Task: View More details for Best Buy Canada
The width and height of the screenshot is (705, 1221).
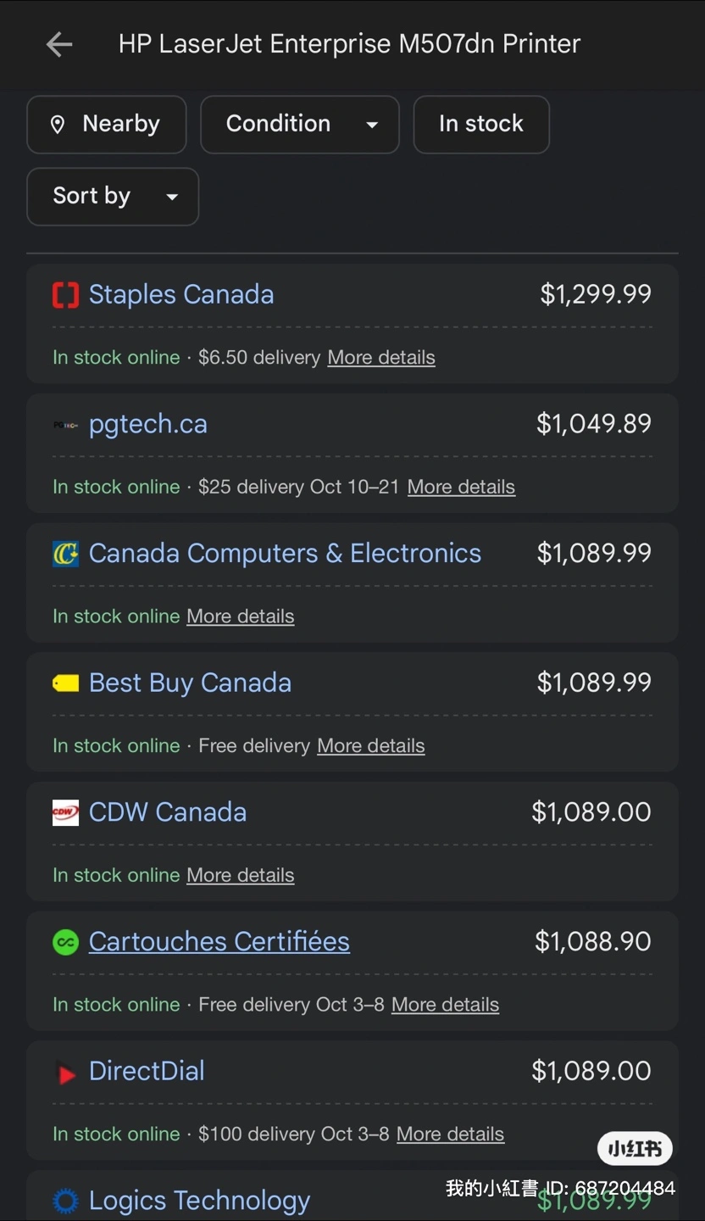Action: pyautogui.click(x=371, y=746)
